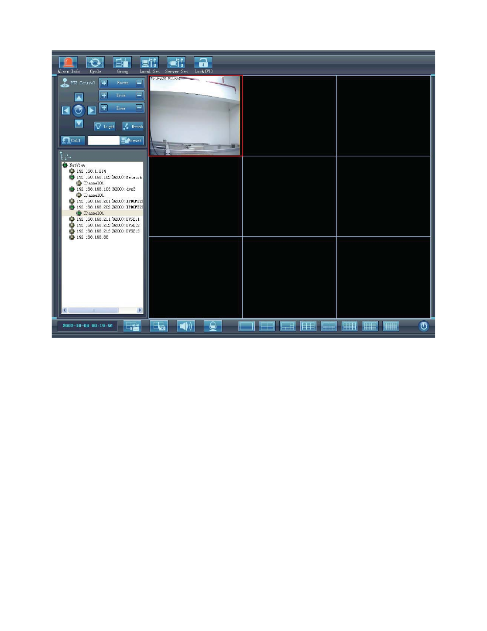This screenshot has width=487, height=631.
Task: Zoom out with the Zoom minus button
Action: tap(139, 108)
